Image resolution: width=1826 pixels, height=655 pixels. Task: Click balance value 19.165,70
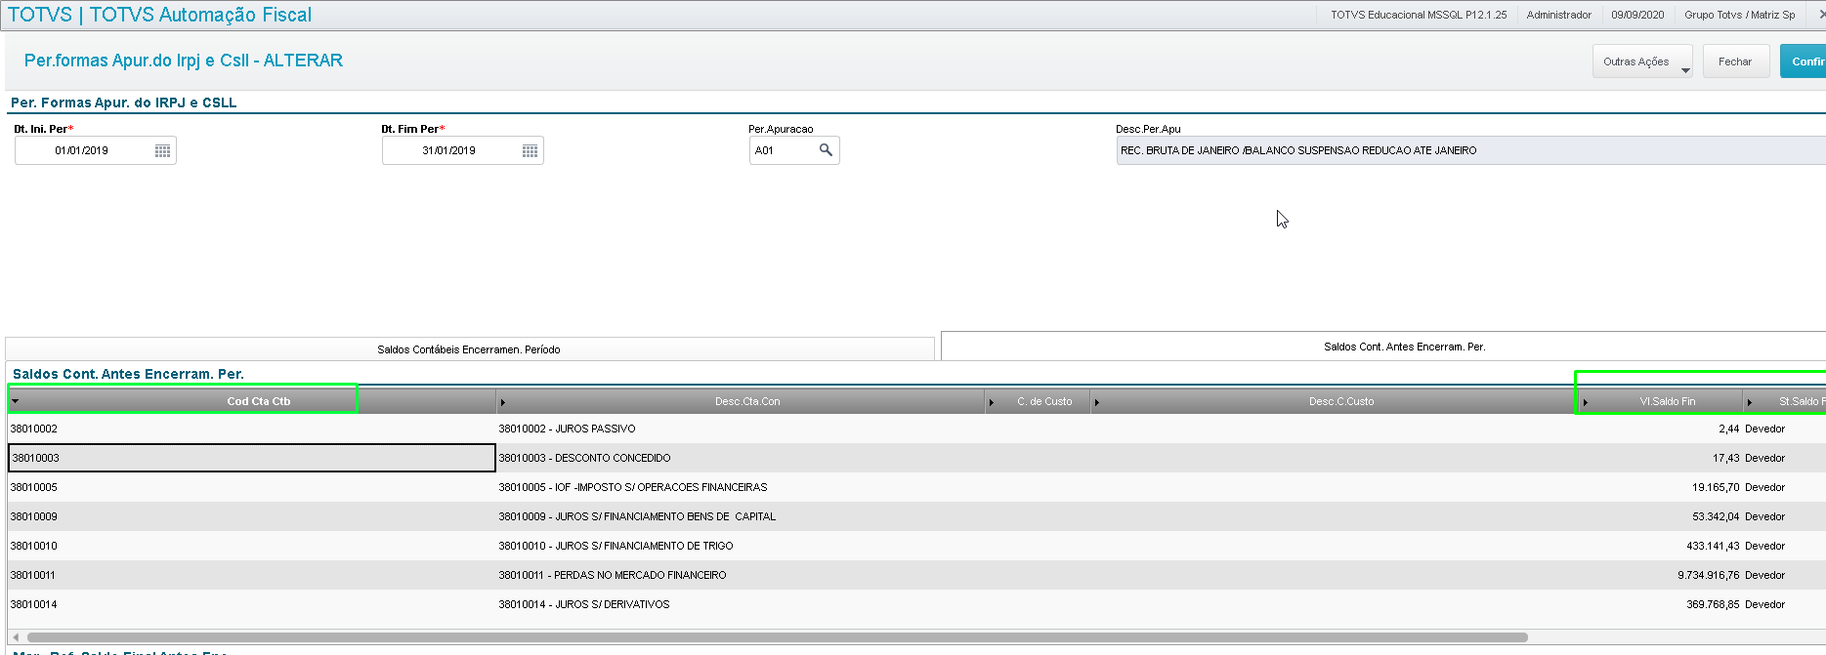1716,487
